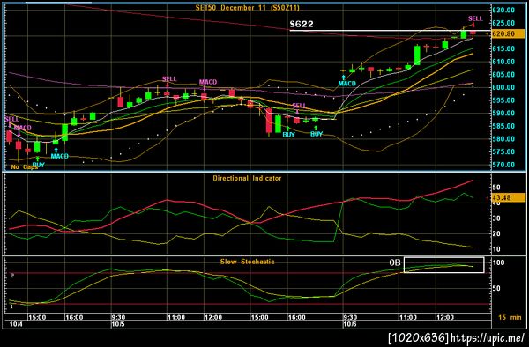Image resolution: width=529 pixels, height=347 pixels.
Task: Click the highlighted 43.48 indicator value tag
Action: coord(509,198)
